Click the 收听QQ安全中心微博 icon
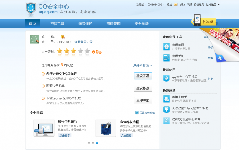239x150 pixels. coord(166,121)
